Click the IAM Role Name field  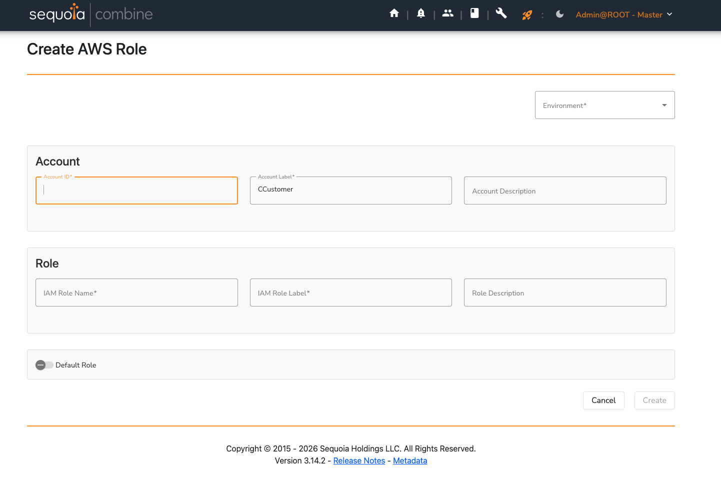point(136,292)
